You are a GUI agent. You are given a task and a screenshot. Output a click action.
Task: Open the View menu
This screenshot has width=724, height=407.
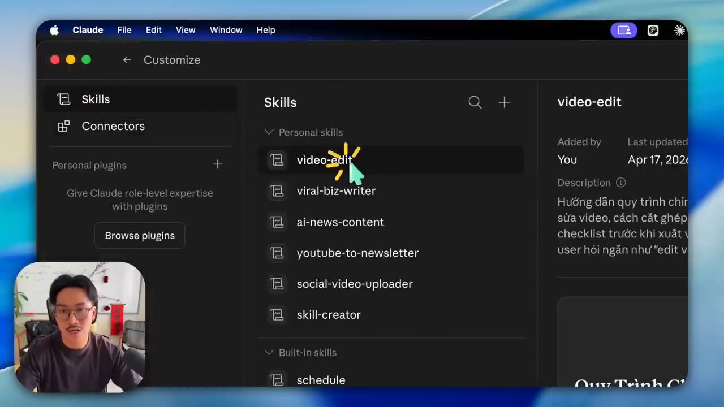pyautogui.click(x=186, y=30)
